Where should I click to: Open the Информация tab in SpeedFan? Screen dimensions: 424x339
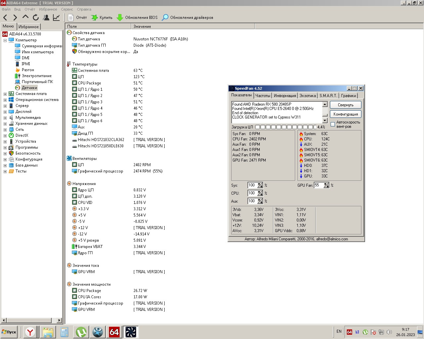[285, 96]
